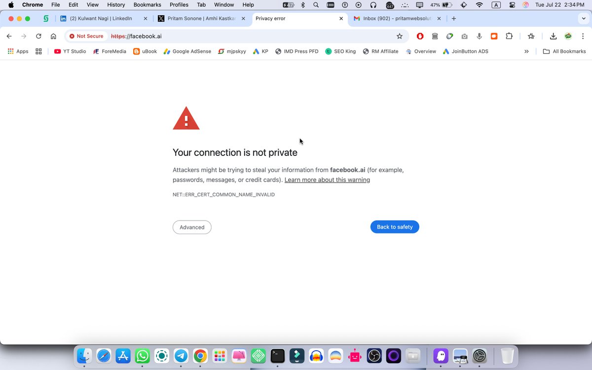Open Telegram from the Dock

point(181,355)
